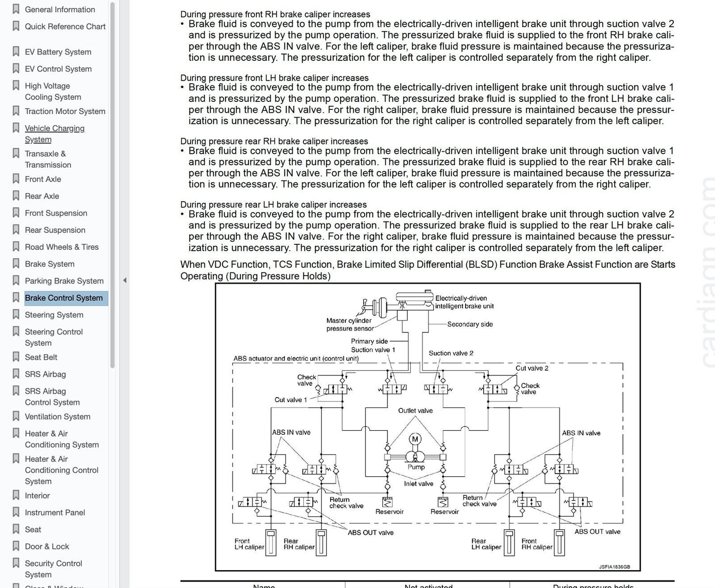Click bookmark icon beside Traction Motor System
715x588 pixels.
point(16,111)
